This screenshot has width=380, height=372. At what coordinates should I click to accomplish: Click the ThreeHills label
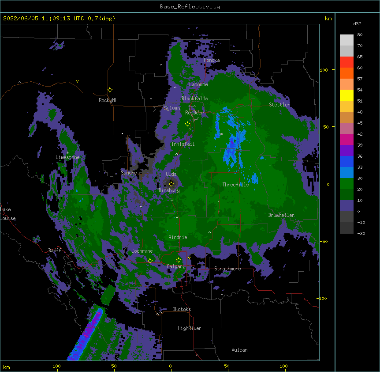point(235,185)
